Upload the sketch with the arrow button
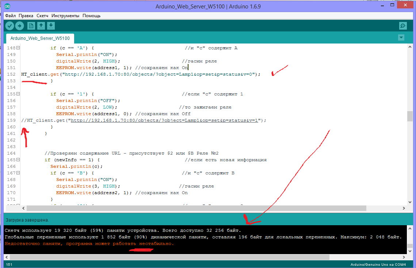The width and height of the screenshot is (416, 268). pyautogui.click(x=19, y=26)
